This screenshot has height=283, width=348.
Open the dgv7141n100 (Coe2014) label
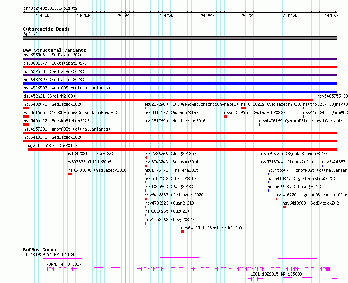pyautogui.click(x=52, y=145)
